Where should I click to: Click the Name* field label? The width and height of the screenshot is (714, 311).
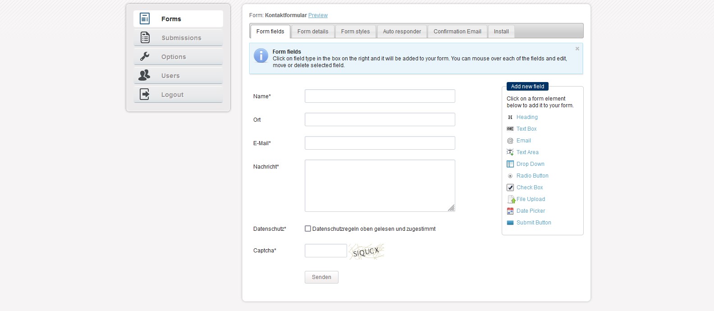[x=262, y=96]
